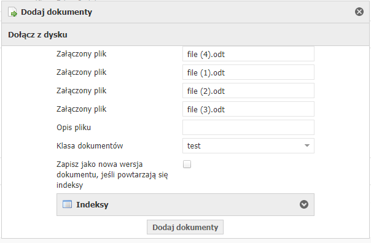This screenshot has width=371, height=243.
Task: Click the Opis pliku text field
Action: pyautogui.click(x=248, y=128)
